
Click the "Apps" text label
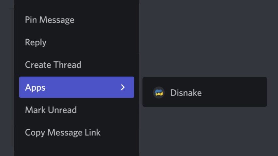click(35, 87)
